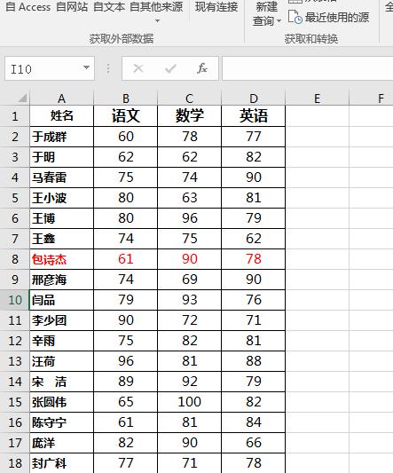Click the 自网站 import button
Screen dimensions: 393x473
pyautogui.click(x=72, y=6)
